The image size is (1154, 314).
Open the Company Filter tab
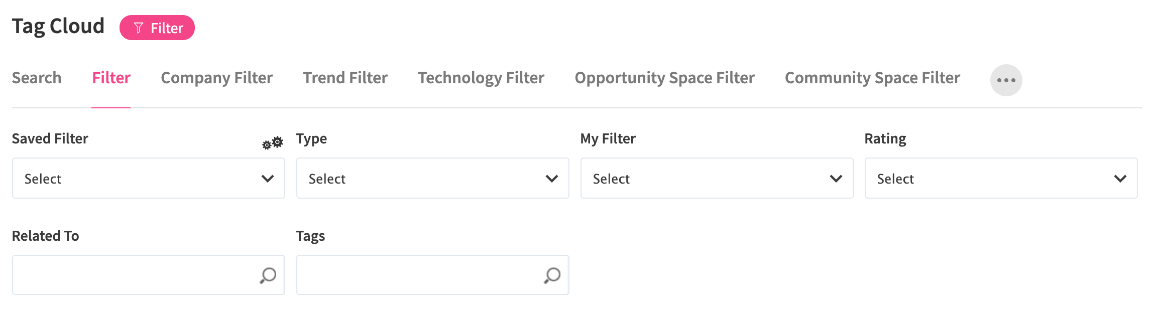[216, 78]
